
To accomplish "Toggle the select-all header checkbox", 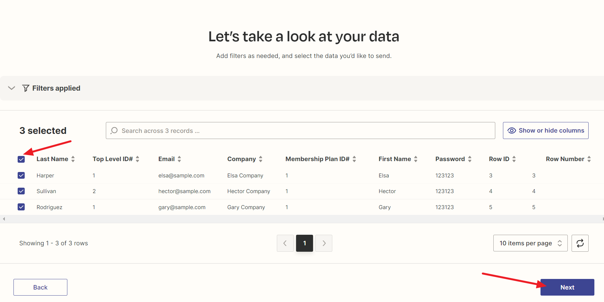I will tap(21, 159).
